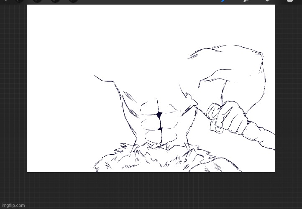The height and width of the screenshot is (209, 302).
Task: Open the Actions wrench menu
Action: click(20, 1)
